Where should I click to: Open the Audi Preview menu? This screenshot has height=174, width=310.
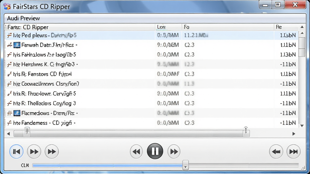click(23, 18)
